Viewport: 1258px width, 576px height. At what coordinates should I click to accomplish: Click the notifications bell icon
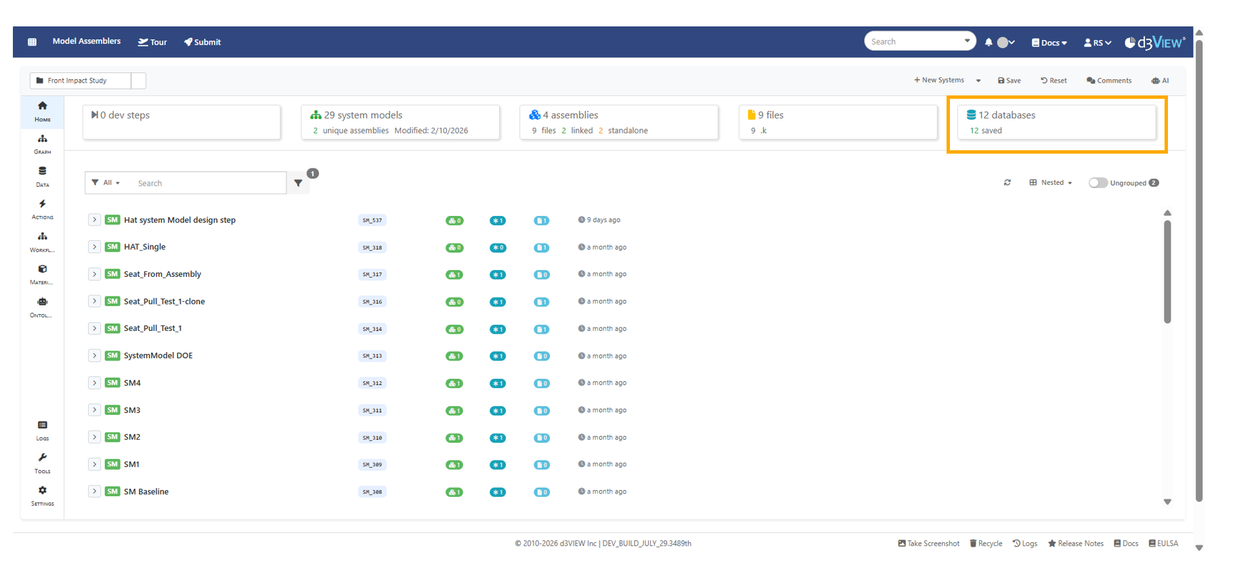point(989,42)
